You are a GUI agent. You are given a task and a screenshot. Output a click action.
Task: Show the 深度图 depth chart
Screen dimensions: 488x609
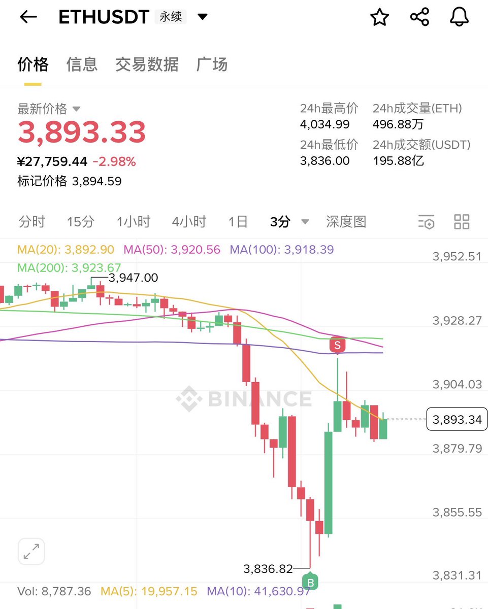coord(346,222)
